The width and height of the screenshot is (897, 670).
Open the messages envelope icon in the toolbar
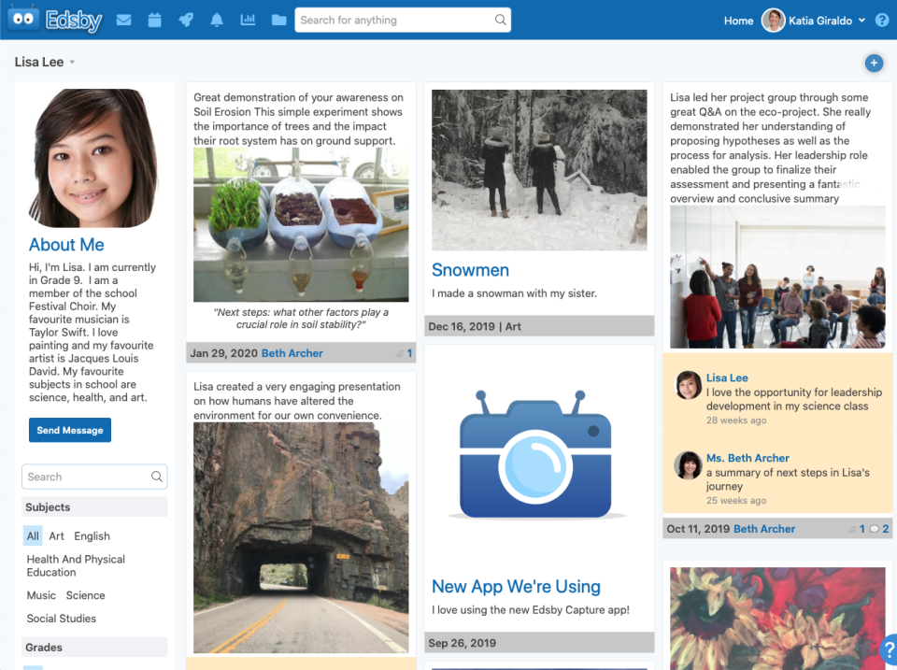[x=123, y=20]
